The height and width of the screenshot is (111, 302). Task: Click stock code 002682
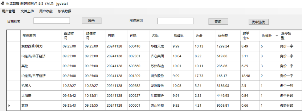[x=139, y=86]
